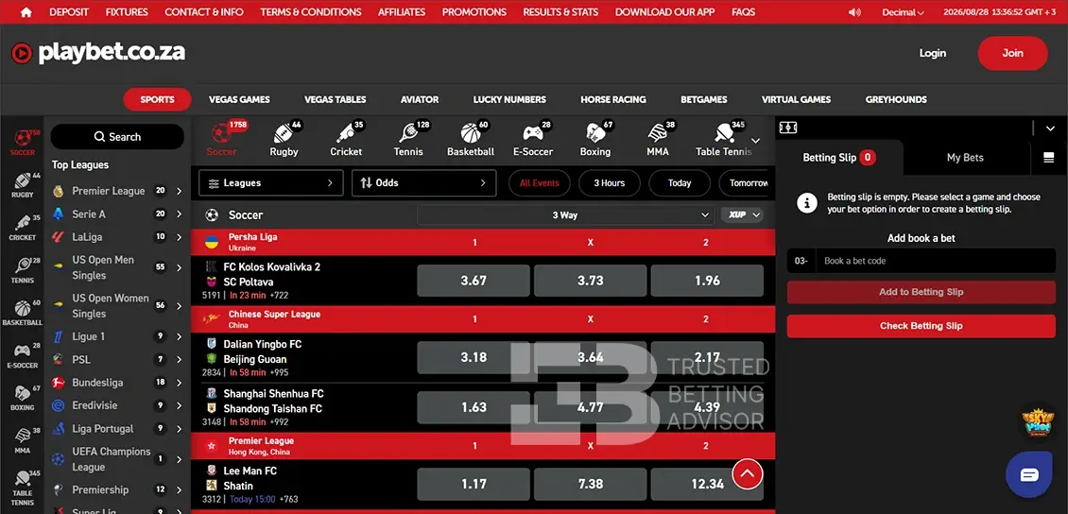This screenshot has height=514, width=1068.
Task: Select the Soccer icon in the sports carousel
Action: point(221,133)
